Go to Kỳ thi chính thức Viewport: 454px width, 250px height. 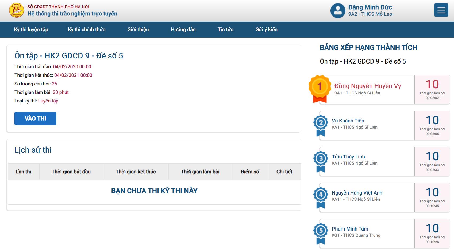pyautogui.click(x=86, y=30)
